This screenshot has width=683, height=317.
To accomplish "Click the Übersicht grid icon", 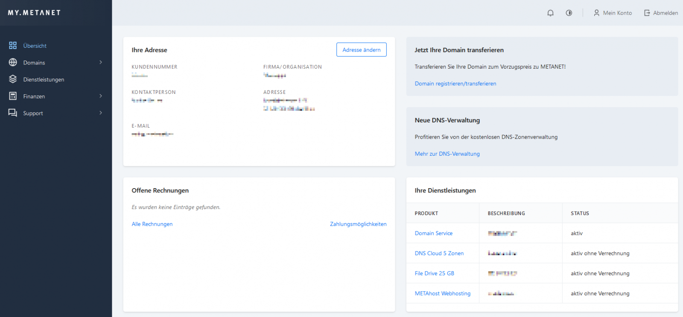I will (13, 46).
